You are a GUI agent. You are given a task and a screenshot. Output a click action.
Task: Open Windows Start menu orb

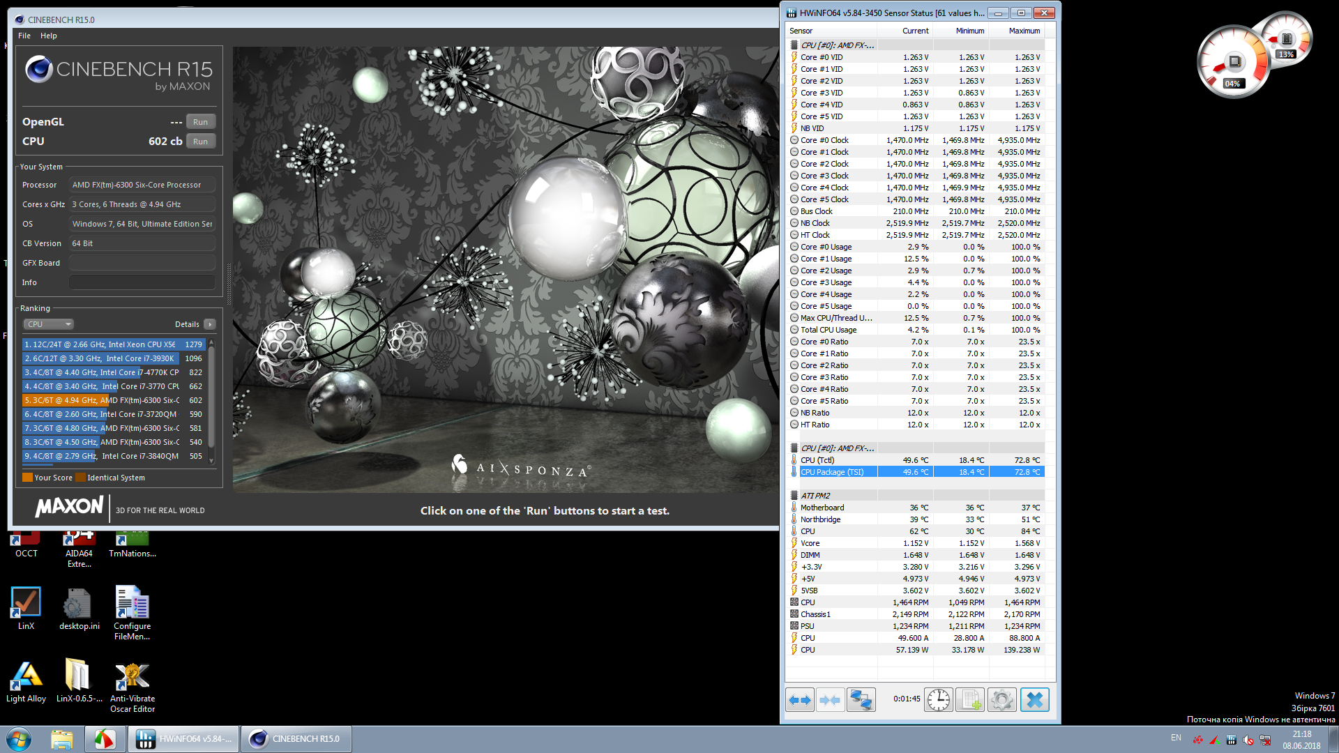point(19,739)
